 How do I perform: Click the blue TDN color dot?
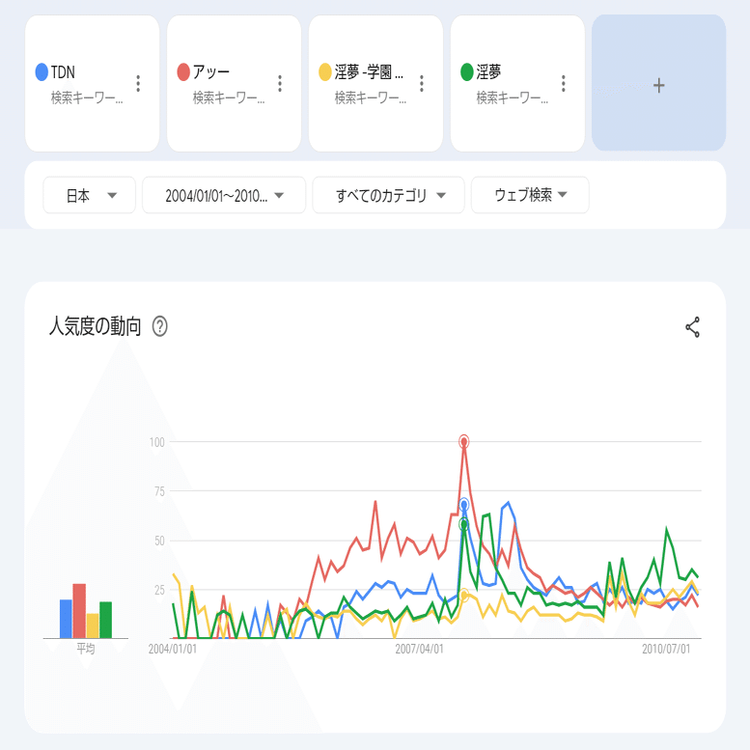[x=42, y=71]
